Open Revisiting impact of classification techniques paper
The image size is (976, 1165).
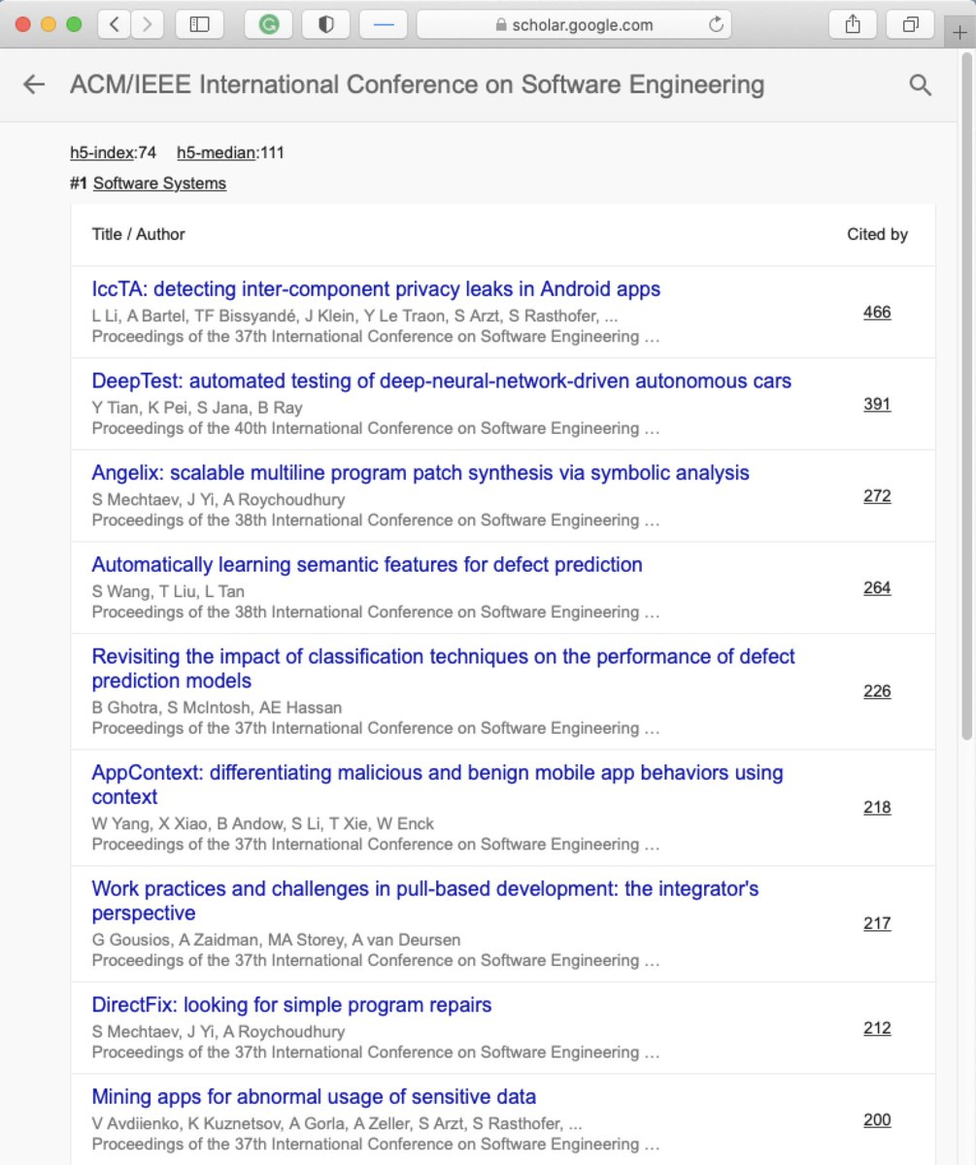444,668
